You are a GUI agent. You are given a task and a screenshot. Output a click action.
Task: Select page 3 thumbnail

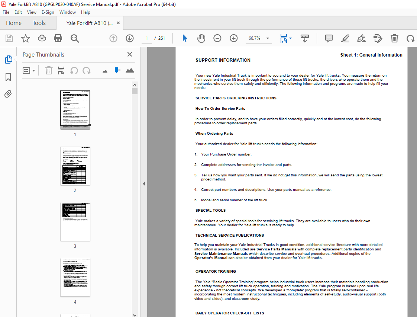pos(75,221)
